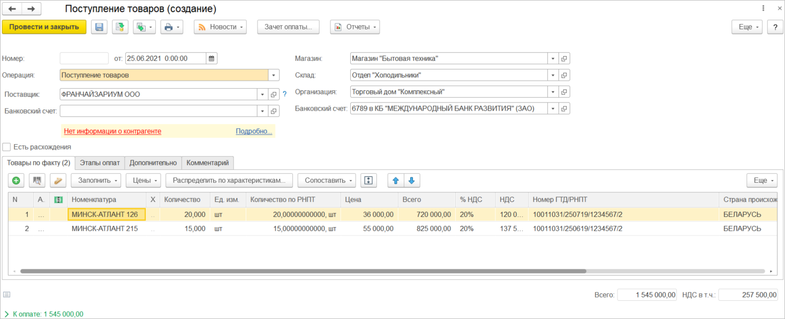This screenshot has width=785, height=319.
Task: Open the 'Дополнительно' tab
Action: (x=153, y=163)
